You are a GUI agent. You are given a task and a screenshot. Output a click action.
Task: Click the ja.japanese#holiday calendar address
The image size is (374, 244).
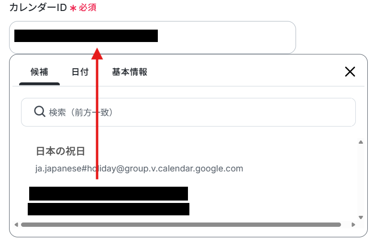pos(139,169)
